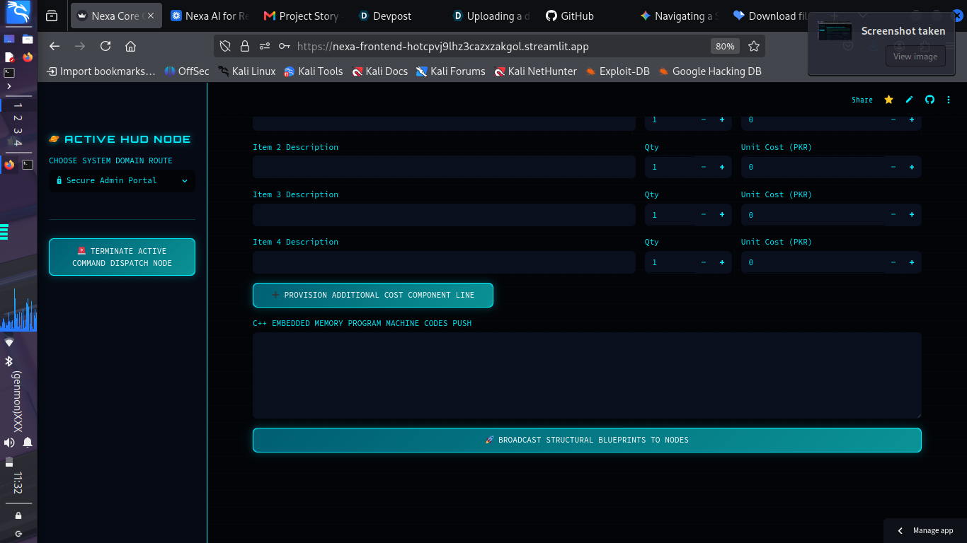The height and width of the screenshot is (543, 967).
Task: Click the screenshot notification thumbnail
Action: pyautogui.click(x=835, y=31)
